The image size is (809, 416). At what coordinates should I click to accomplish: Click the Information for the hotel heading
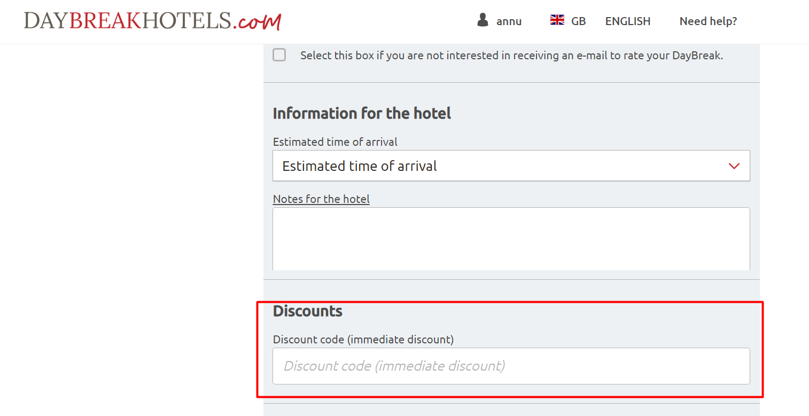pyautogui.click(x=362, y=113)
